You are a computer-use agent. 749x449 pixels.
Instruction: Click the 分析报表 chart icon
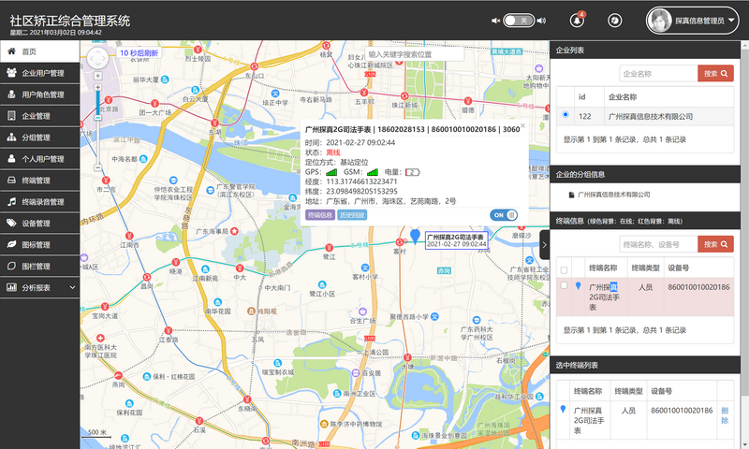(11, 287)
